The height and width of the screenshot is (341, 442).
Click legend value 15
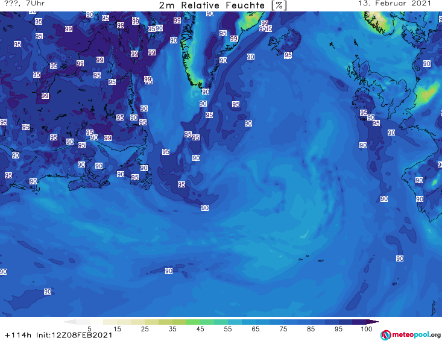tap(117, 329)
